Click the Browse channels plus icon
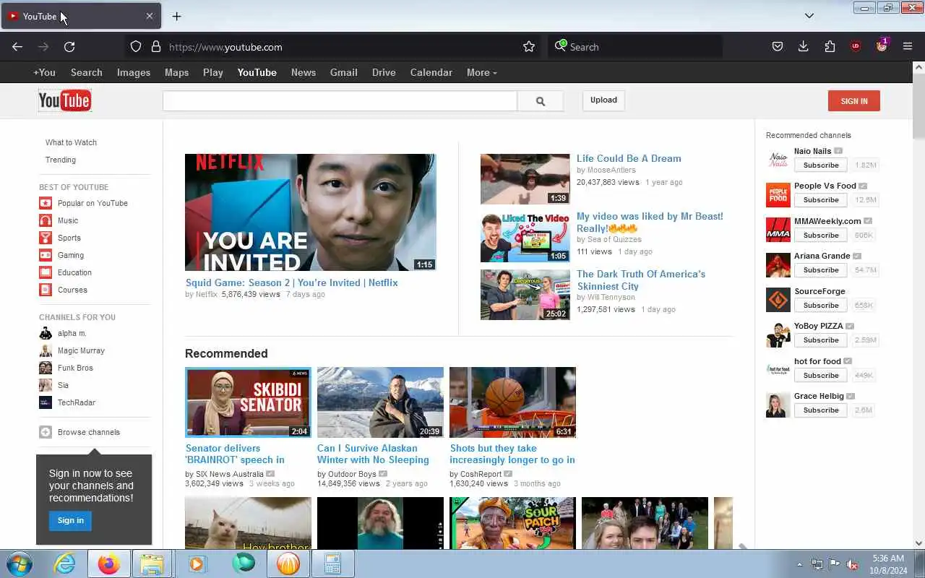Screen dimensions: 925x578 46,432
